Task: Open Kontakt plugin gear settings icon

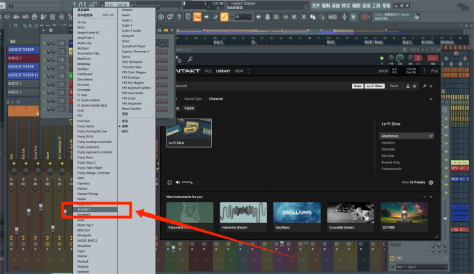Action: click(x=179, y=60)
